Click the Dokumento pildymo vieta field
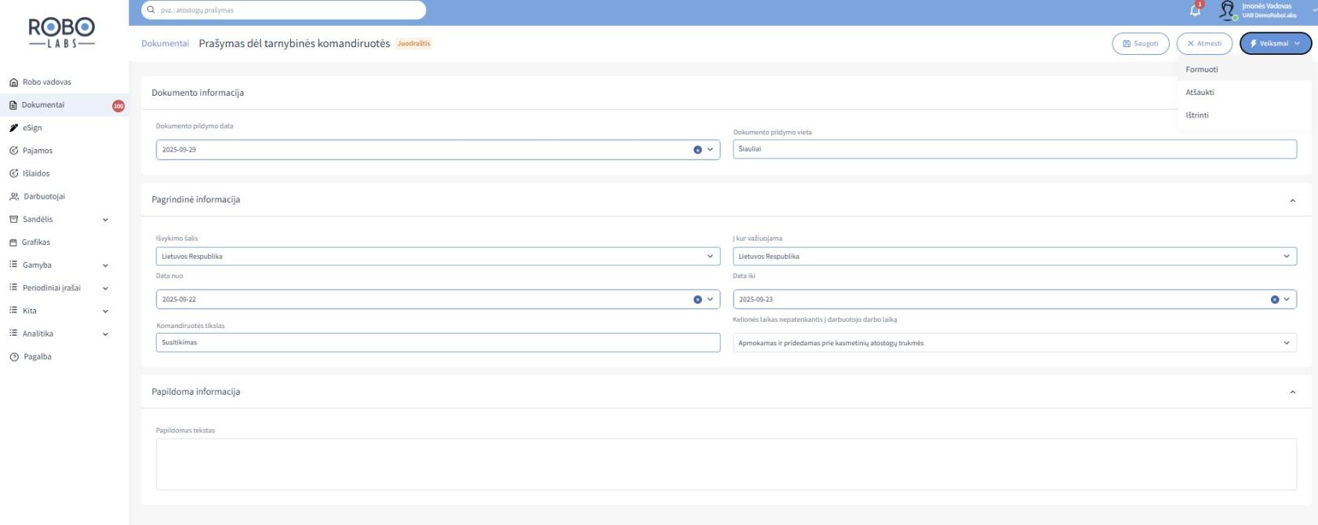This screenshot has height=525, width=1318. (x=1014, y=149)
